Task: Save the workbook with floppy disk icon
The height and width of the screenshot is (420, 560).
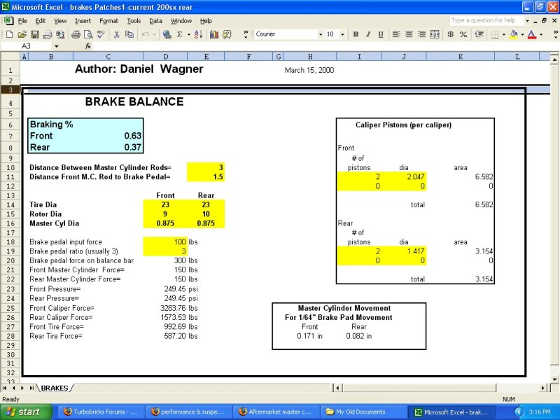Action: point(34,34)
